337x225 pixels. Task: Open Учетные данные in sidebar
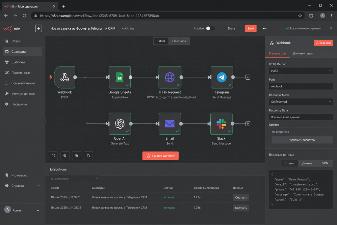pyautogui.click(x=22, y=94)
